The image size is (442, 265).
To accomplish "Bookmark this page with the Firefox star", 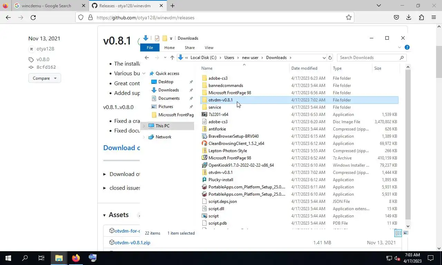I will tap(349, 17).
